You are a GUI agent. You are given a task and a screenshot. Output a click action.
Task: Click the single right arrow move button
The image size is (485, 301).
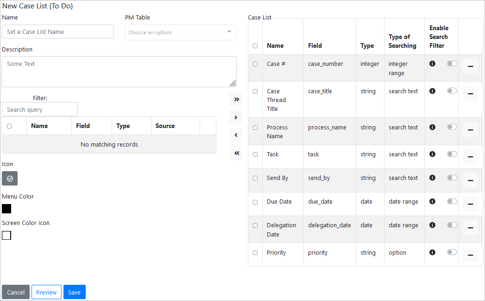pyautogui.click(x=236, y=117)
